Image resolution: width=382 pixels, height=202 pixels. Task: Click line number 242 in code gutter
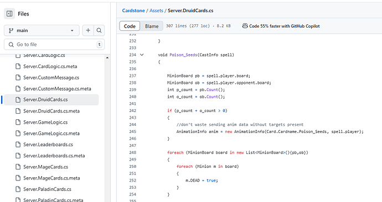click(x=132, y=111)
